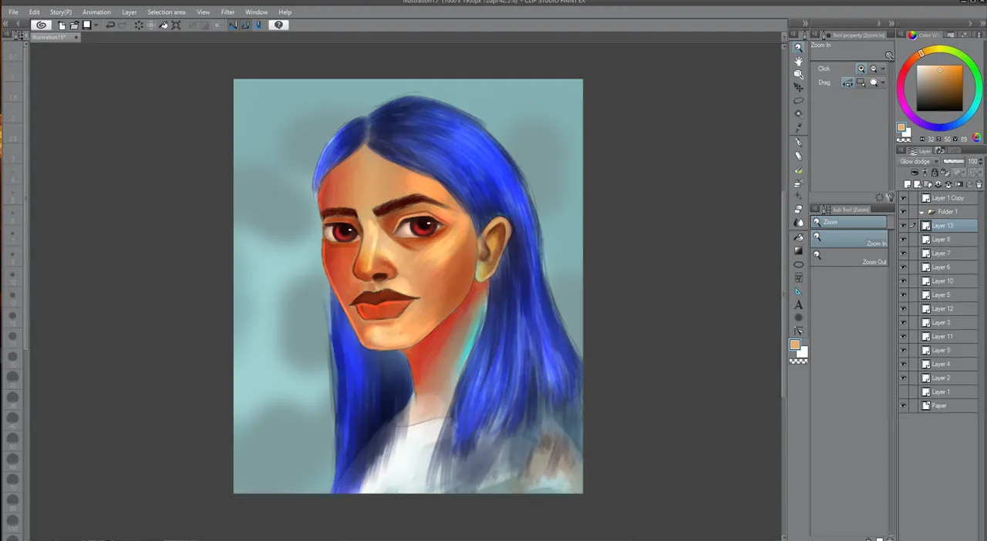Open the Filter menu
This screenshot has height=541, width=987.
click(x=228, y=12)
